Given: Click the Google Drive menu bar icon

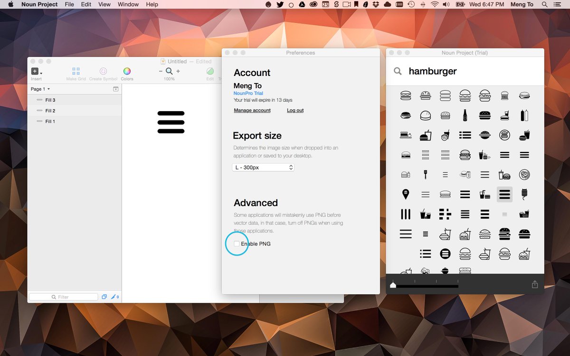Looking at the screenshot, I should tap(302, 4).
